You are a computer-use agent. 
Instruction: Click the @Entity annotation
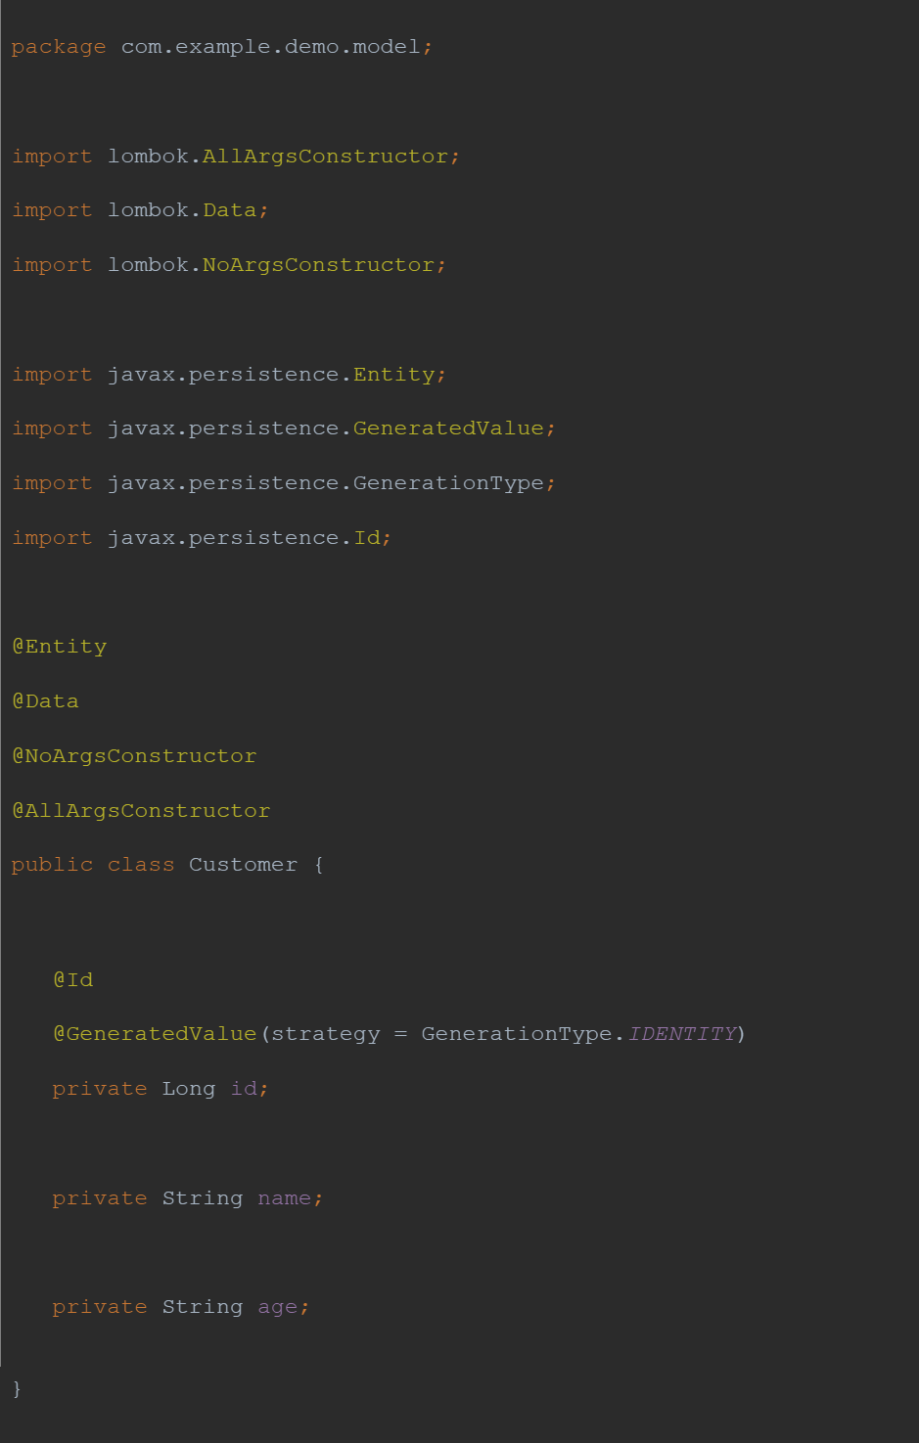(x=59, y=648)
